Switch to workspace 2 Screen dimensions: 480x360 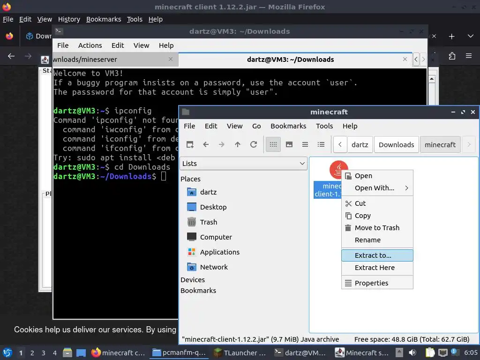click(32, 353)
